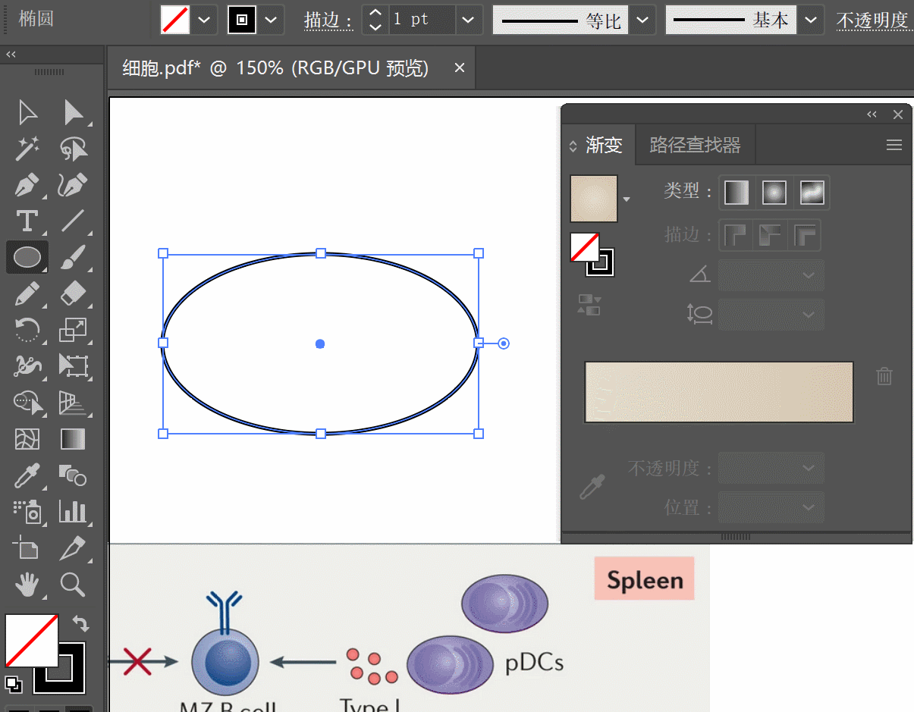Open control bar stroke color dropdown
The width and height of the screenshot is (914, 712).
(x=270, y=20)
